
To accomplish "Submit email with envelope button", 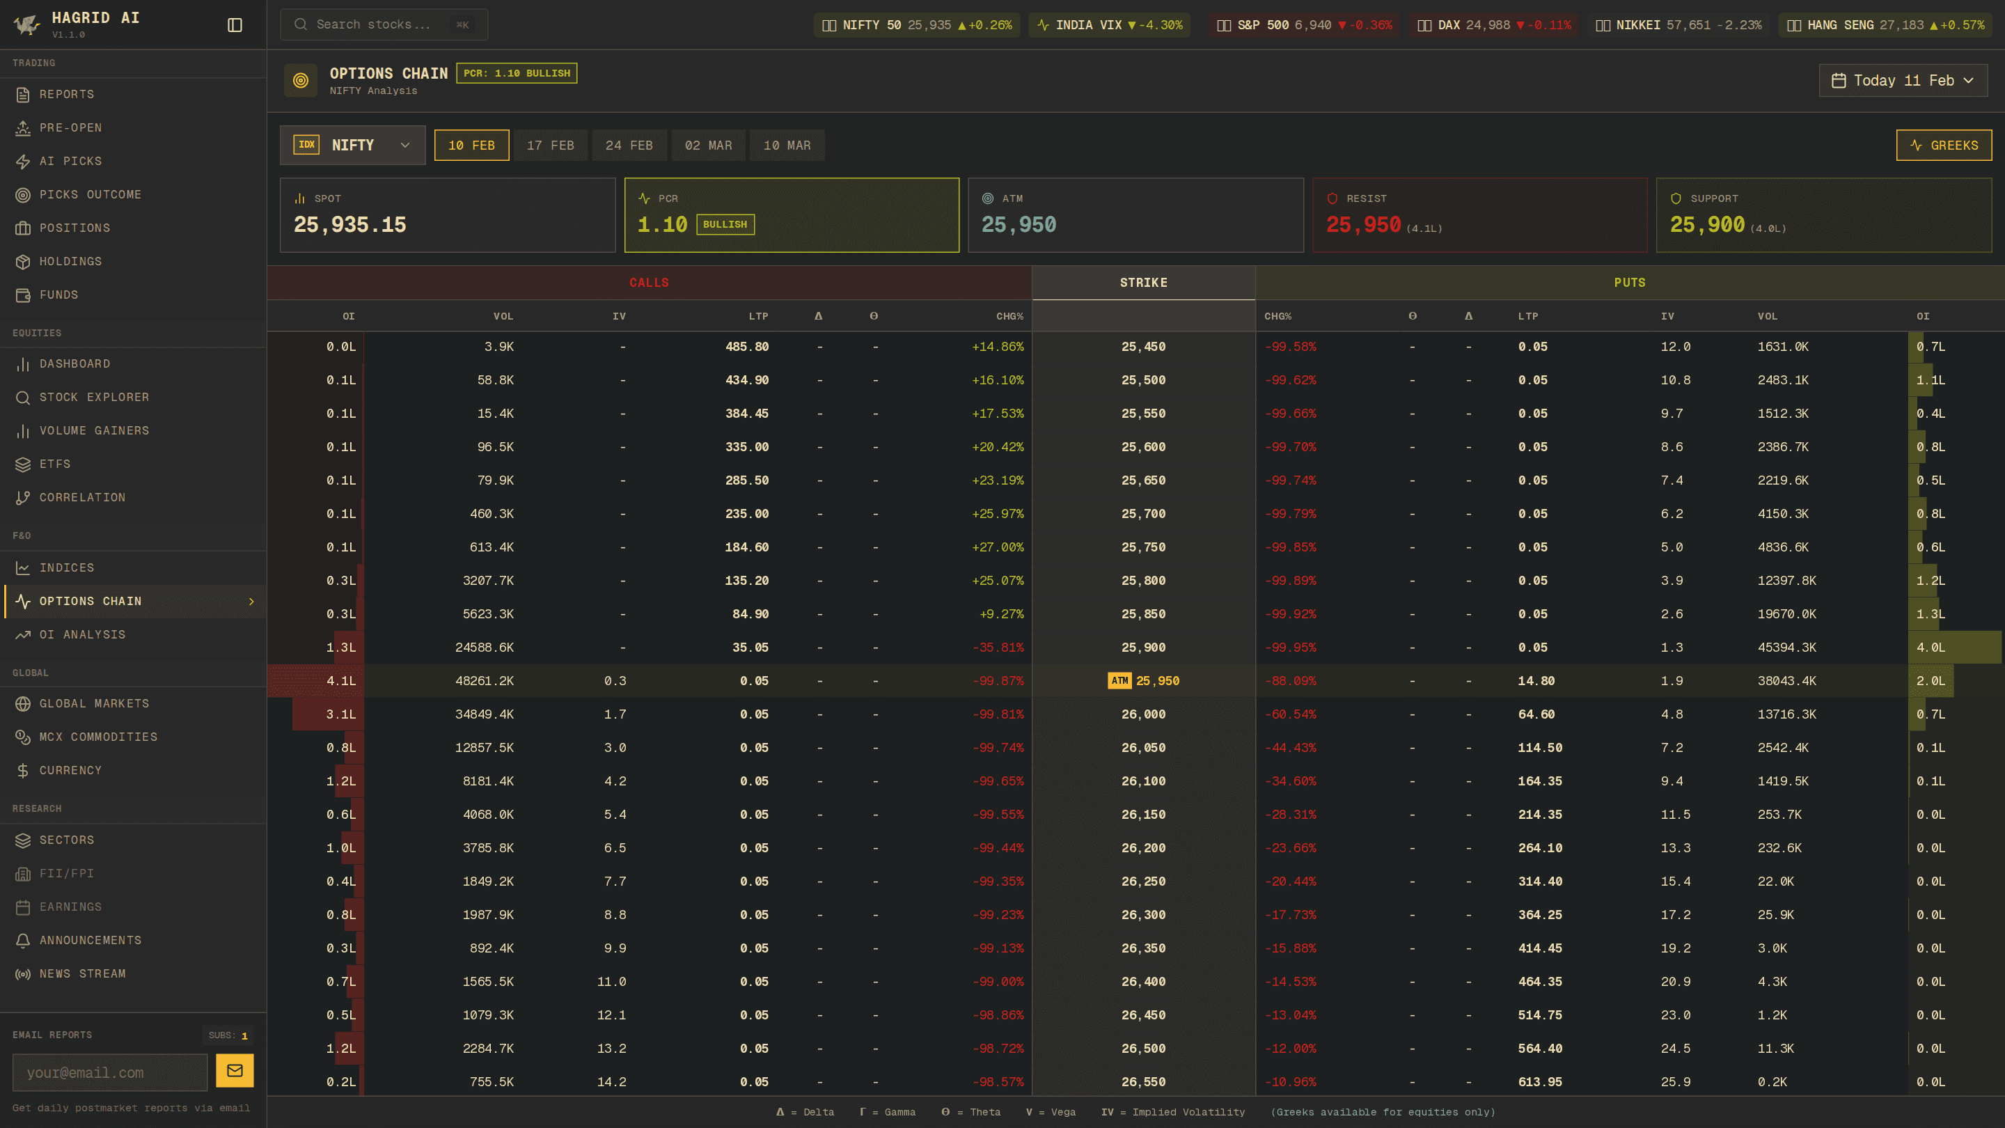I will point(235,1071).
